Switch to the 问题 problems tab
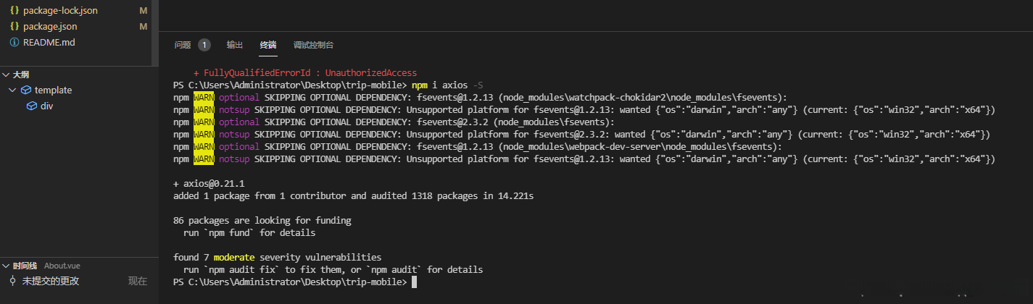 [x=183, y=45]
